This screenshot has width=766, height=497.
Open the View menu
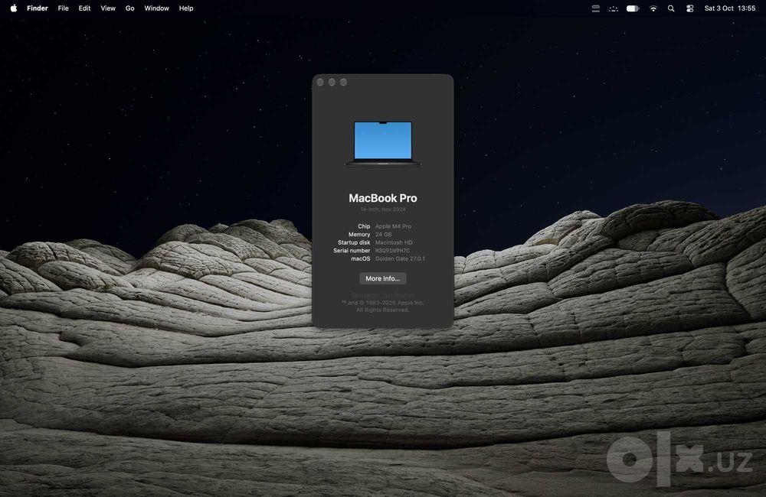pos(108,8)
